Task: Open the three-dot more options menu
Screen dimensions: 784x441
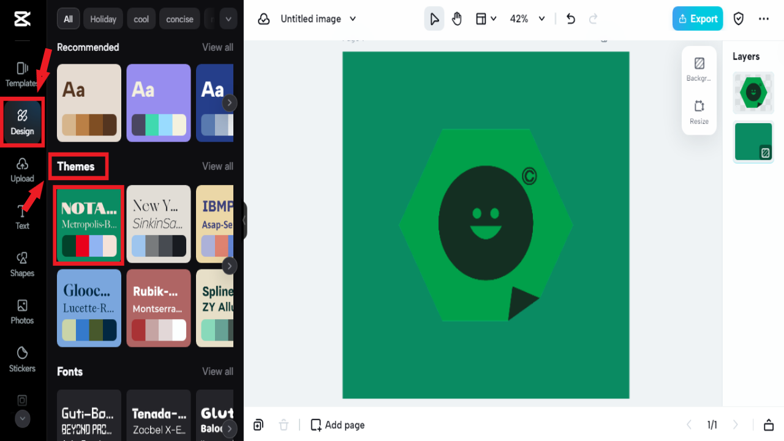Action: [x=764, y=18]
